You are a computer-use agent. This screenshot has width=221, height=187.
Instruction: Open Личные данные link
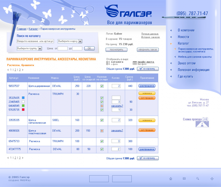click(x=150, y=34)
